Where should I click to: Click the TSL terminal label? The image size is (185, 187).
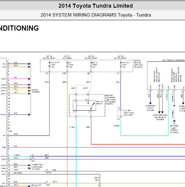click(4, 64)
